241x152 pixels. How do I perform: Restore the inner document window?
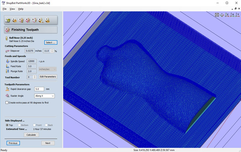(235, 9)
